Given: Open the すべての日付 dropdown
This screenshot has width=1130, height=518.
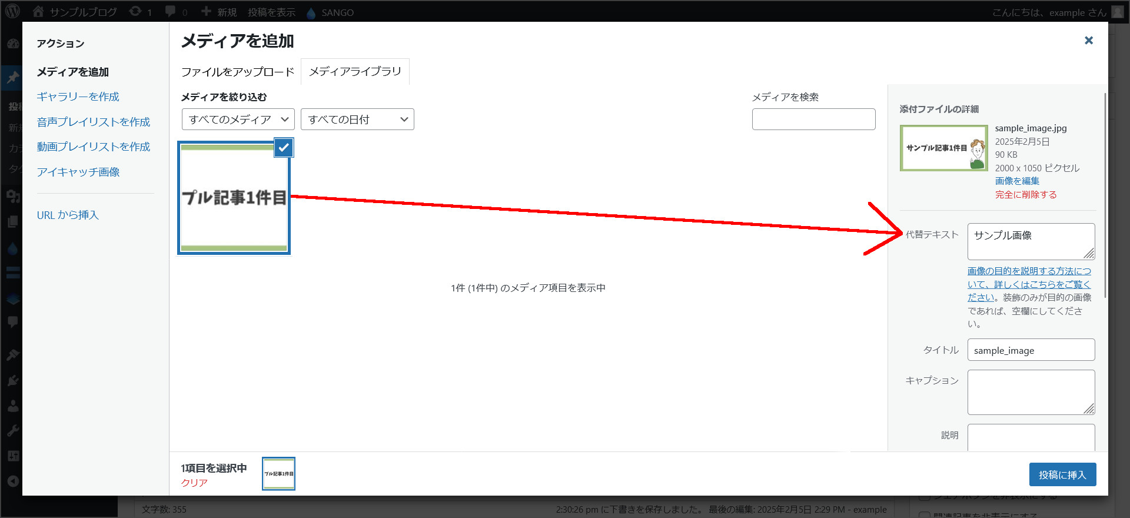Looking at the screenshot, I should (357, 119).
